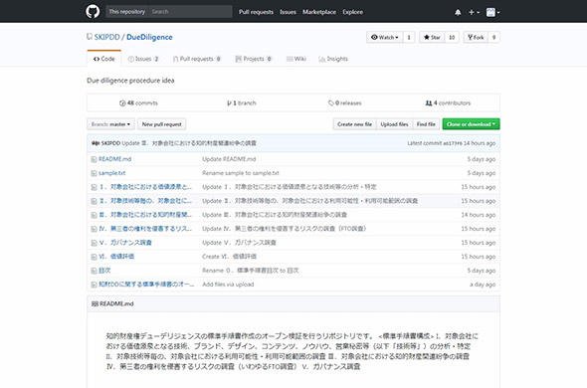
Task: Open commit message Create Ⅵ．価値評価
Action: (x=230, y=257)
